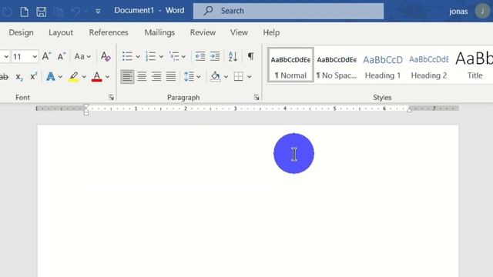Toggle strikethrough formatting
Viewport: 493px width, 277px height.
[4, 77]
